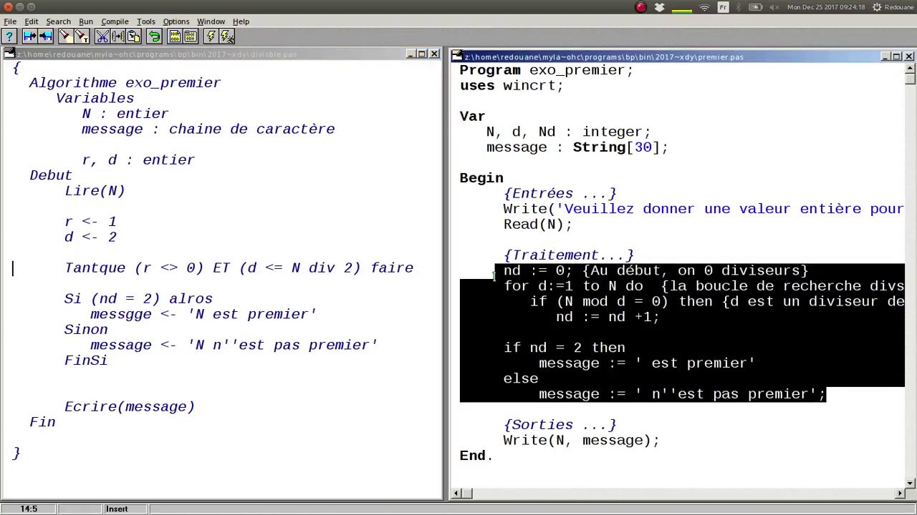The image size is (917, 515).
Task: Click the 'Read(N);' statement
Action: point(538,225)
